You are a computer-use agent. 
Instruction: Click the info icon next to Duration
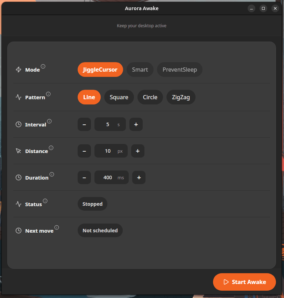pyautogui.click(x=52, y=174)
